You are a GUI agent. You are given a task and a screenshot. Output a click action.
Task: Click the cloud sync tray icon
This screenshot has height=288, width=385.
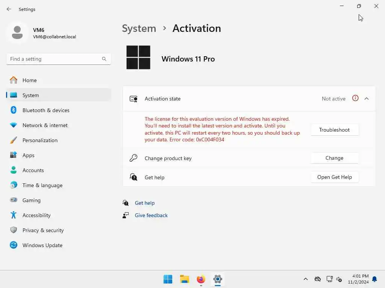coord(318,279)
